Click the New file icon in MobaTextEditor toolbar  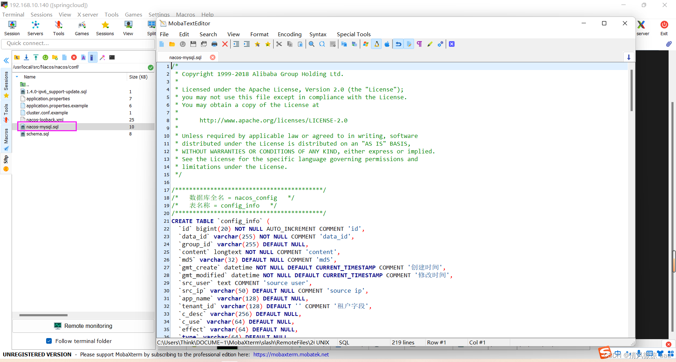click(x=162, y=44)
